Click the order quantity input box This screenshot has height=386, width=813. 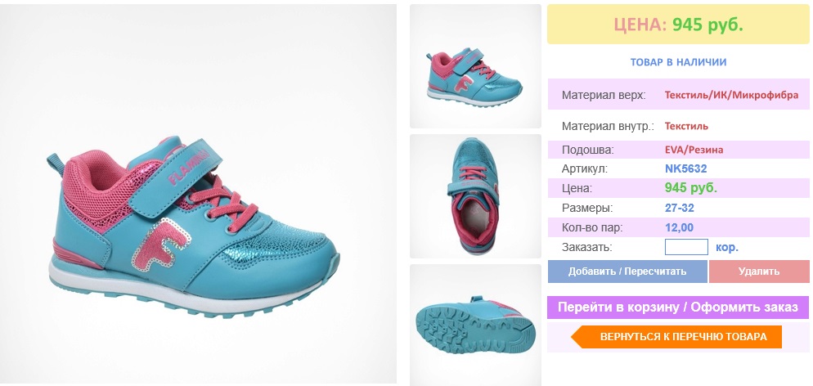(x=686, y=247)
